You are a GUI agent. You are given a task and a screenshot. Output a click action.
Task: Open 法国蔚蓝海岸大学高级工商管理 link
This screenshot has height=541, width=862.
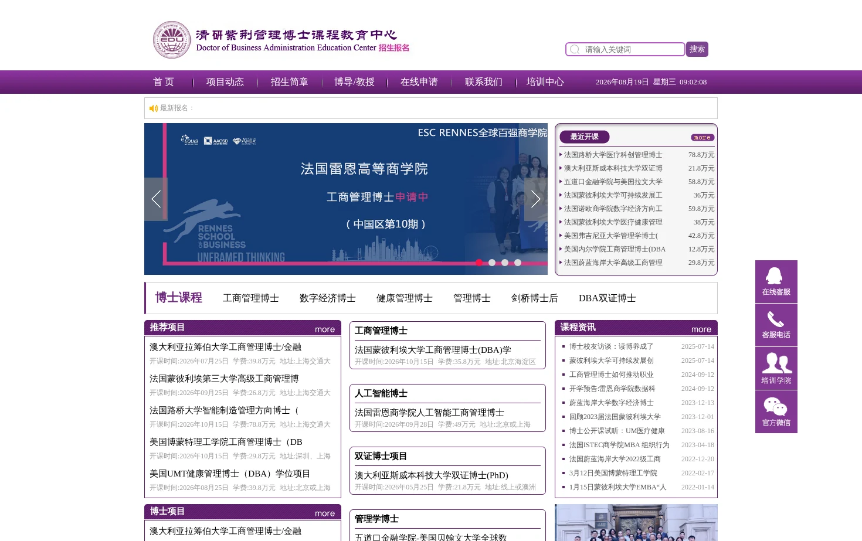[613, 263]
